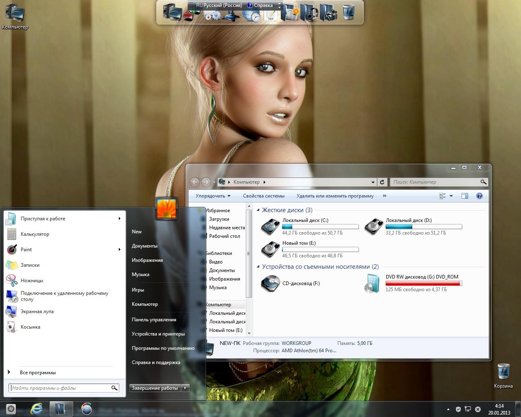Viewport: 521px width, 417px height.
Task: Click the Explorer help question mark icon
Action: [479, 196]
